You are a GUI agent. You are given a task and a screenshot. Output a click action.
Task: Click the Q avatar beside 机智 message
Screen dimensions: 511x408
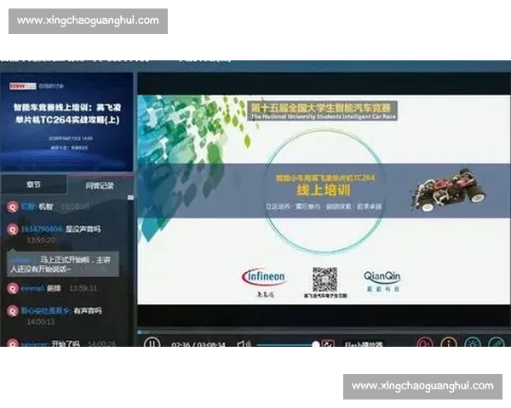[x=12, y=207]
